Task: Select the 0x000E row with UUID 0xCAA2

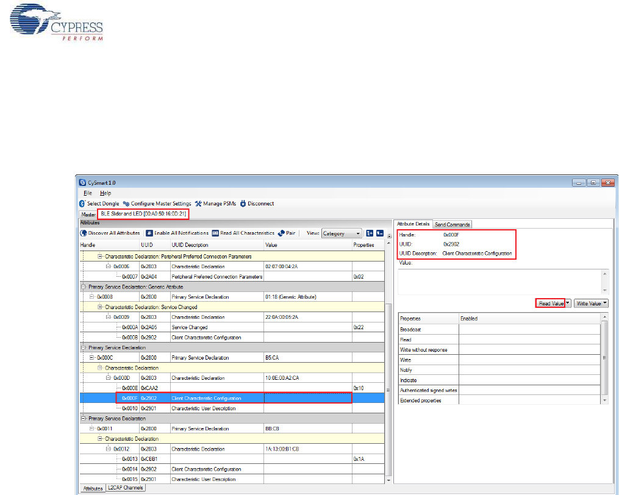Action: (x=232, y=388)
